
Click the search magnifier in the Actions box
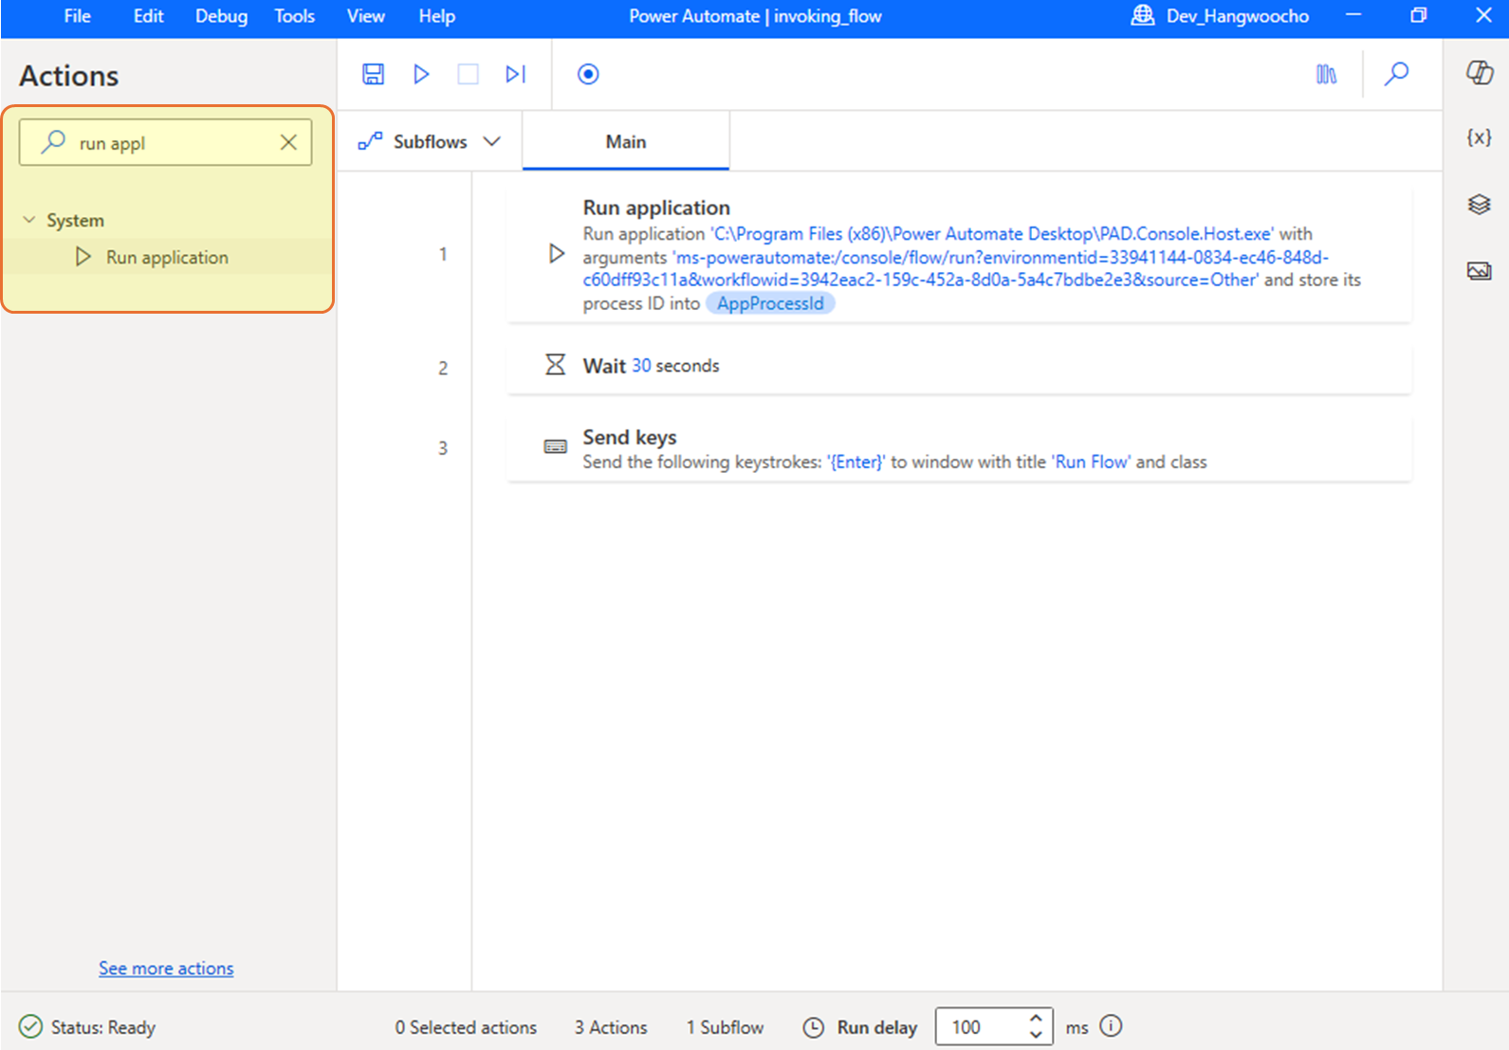pos(53,142)
